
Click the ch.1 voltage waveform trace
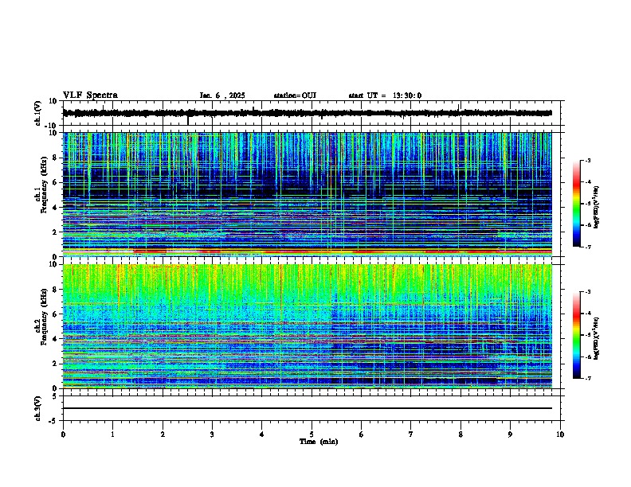pyautogui.click(x=308, y=113)
